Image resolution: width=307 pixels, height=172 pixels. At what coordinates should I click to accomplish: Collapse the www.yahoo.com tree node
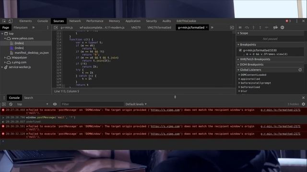pos(5,39)
